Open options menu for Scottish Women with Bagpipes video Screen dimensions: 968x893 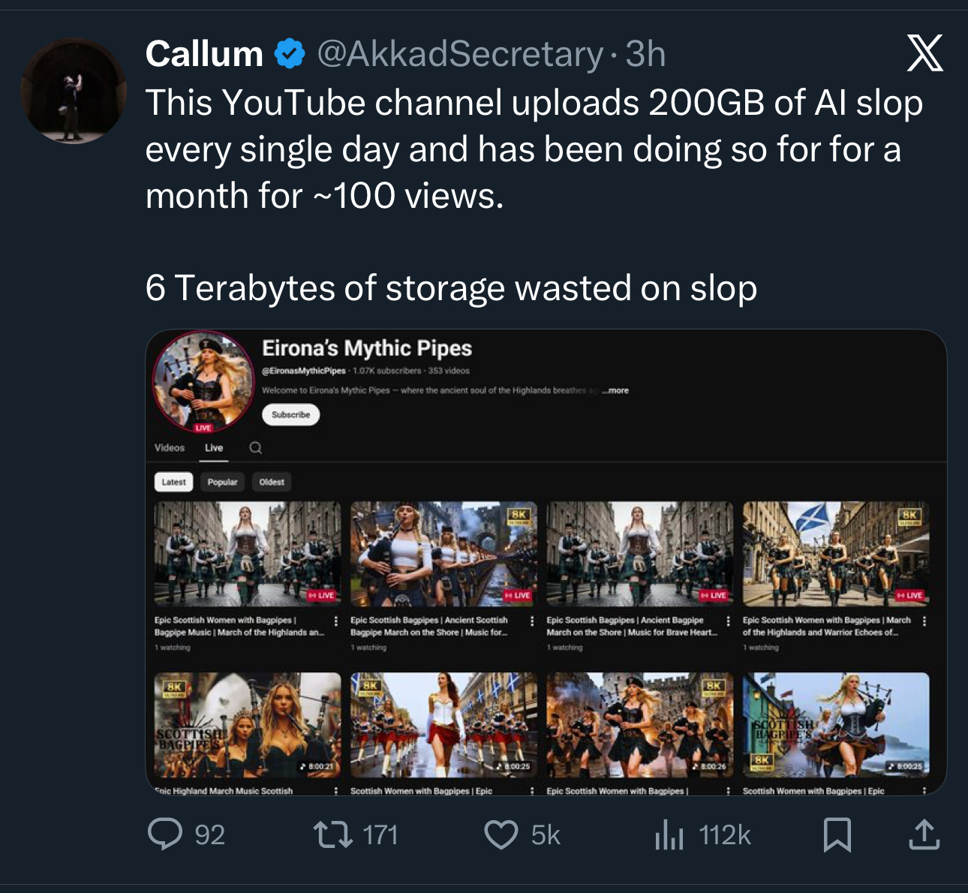534,792
